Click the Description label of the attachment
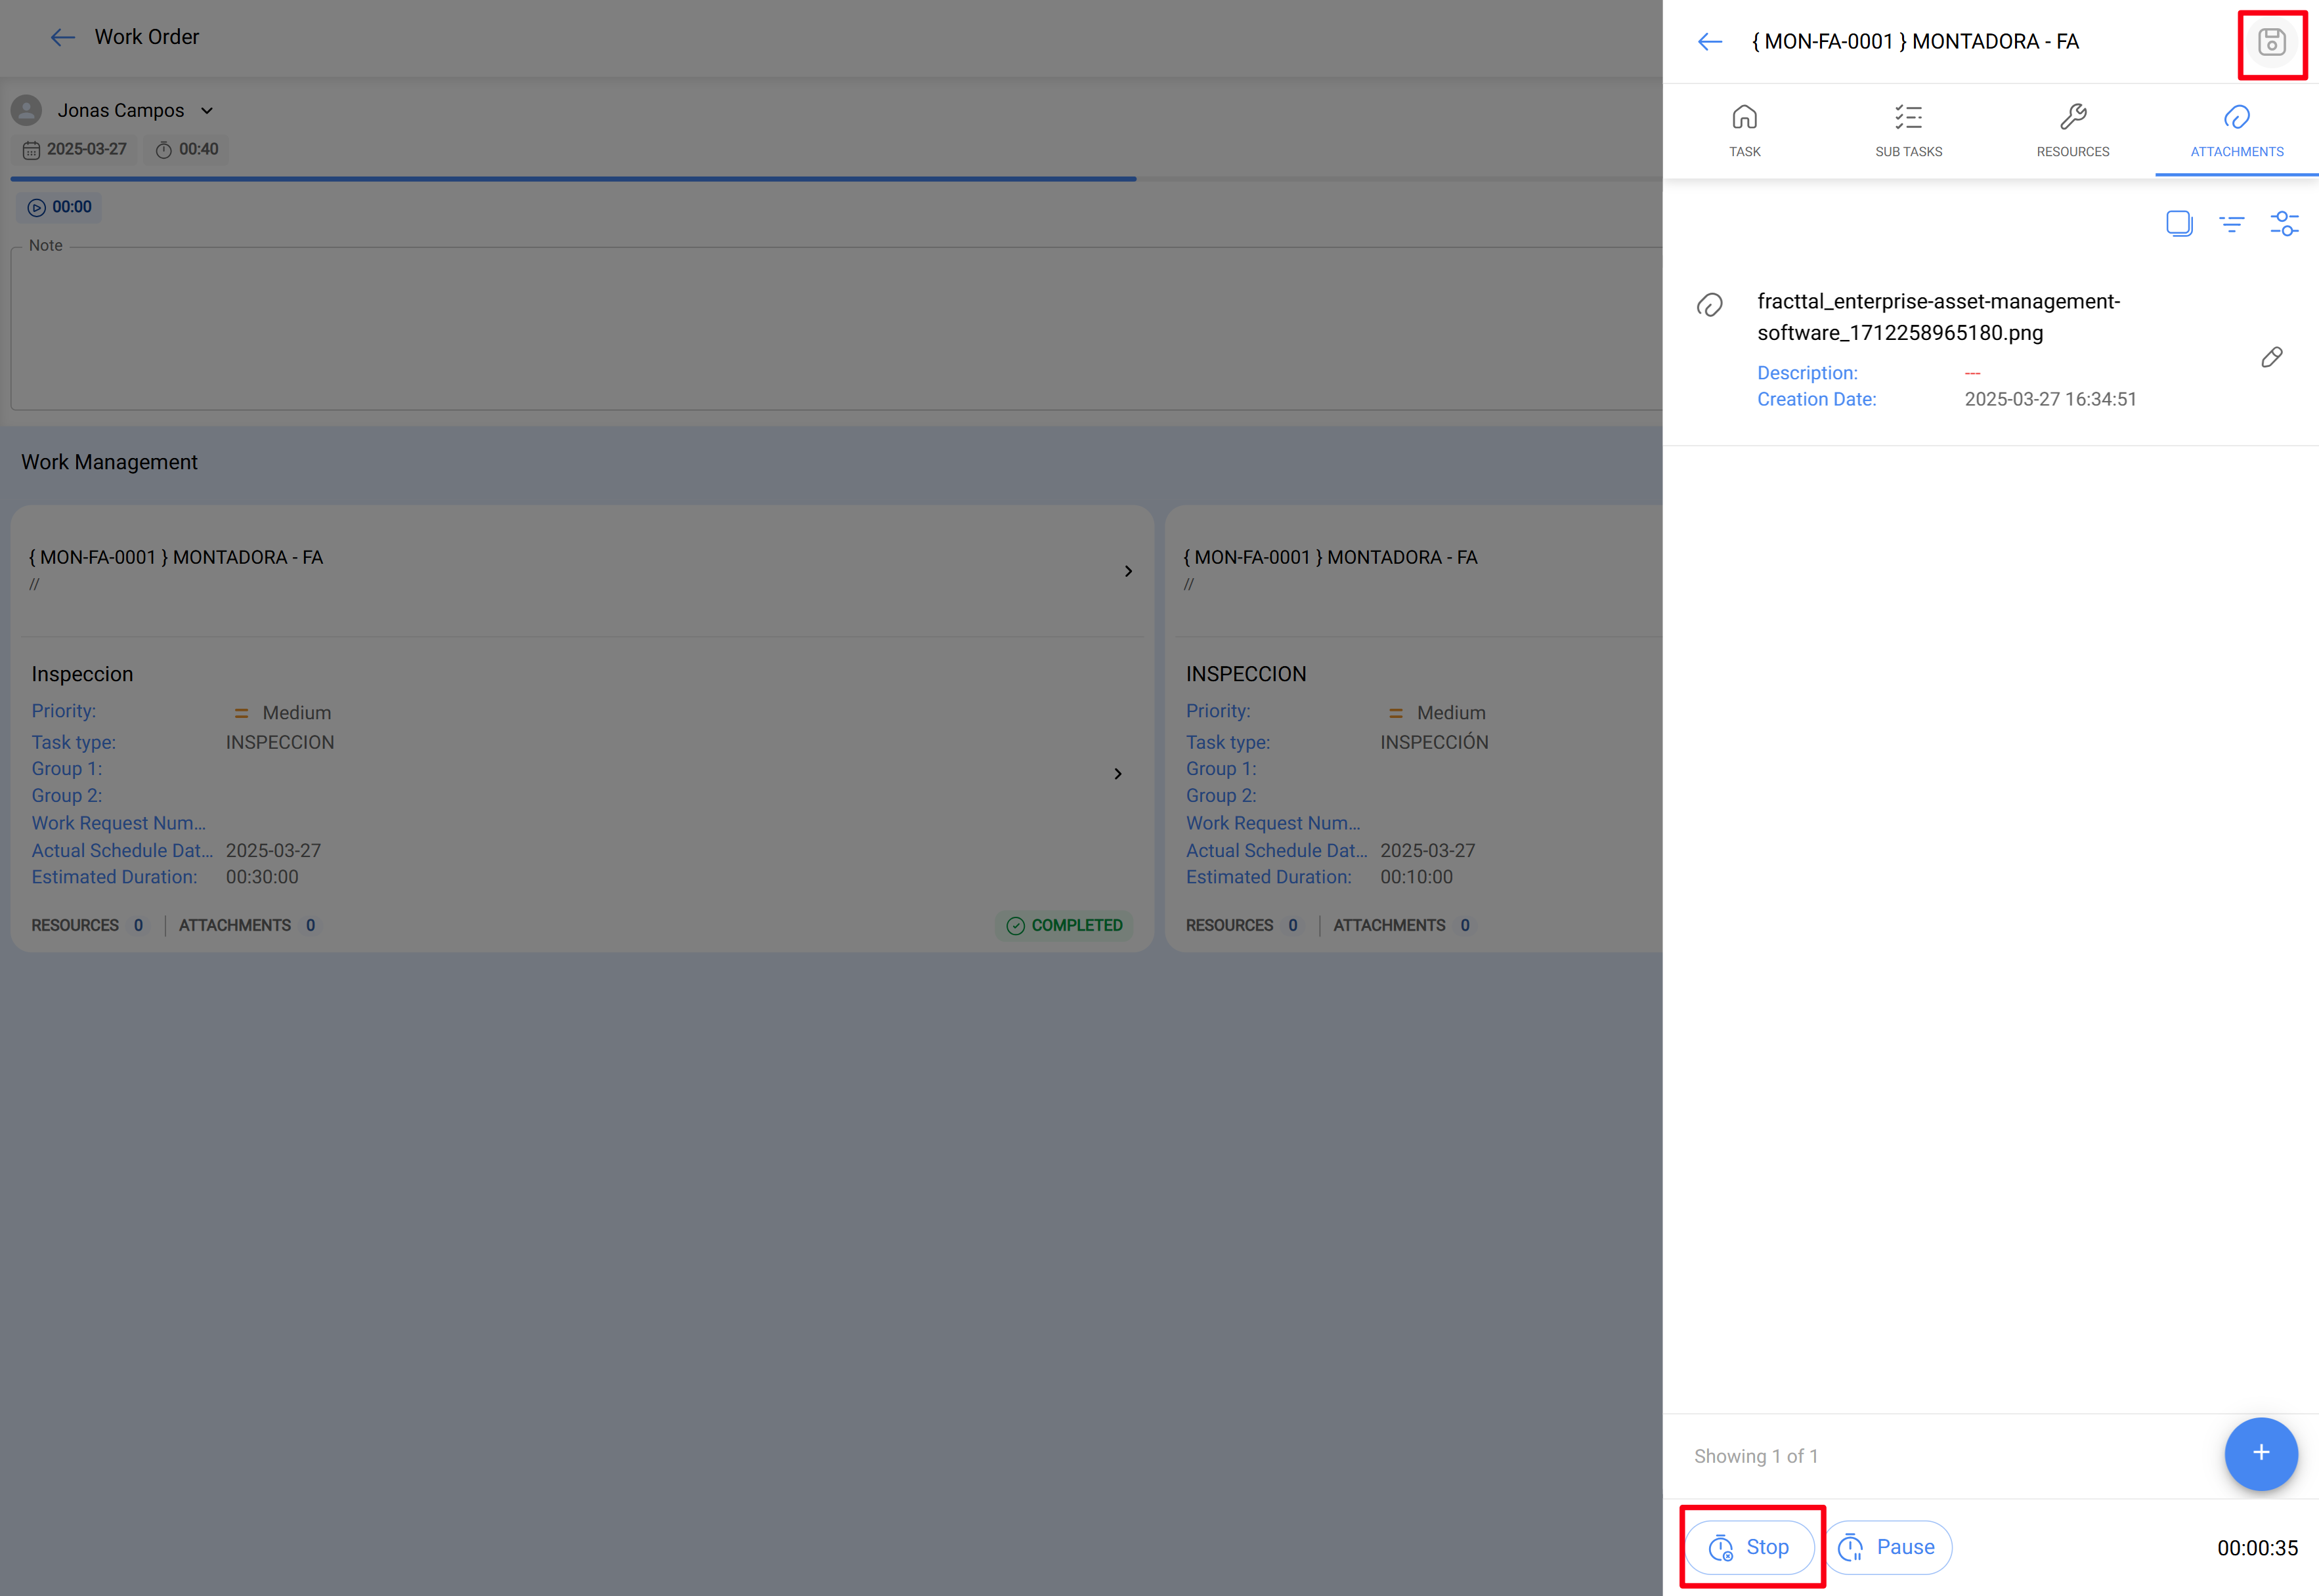 tap(1807, 373)
